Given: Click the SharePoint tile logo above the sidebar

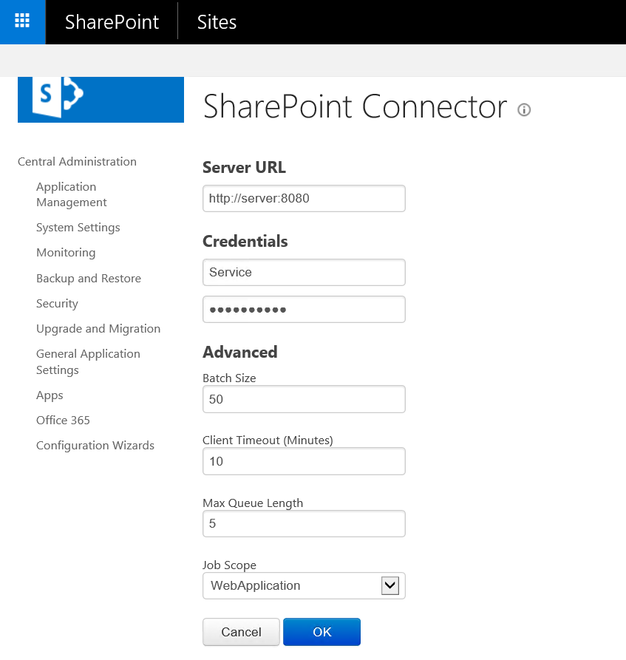Looking at the screenshot, I should [x=101, y=98].
